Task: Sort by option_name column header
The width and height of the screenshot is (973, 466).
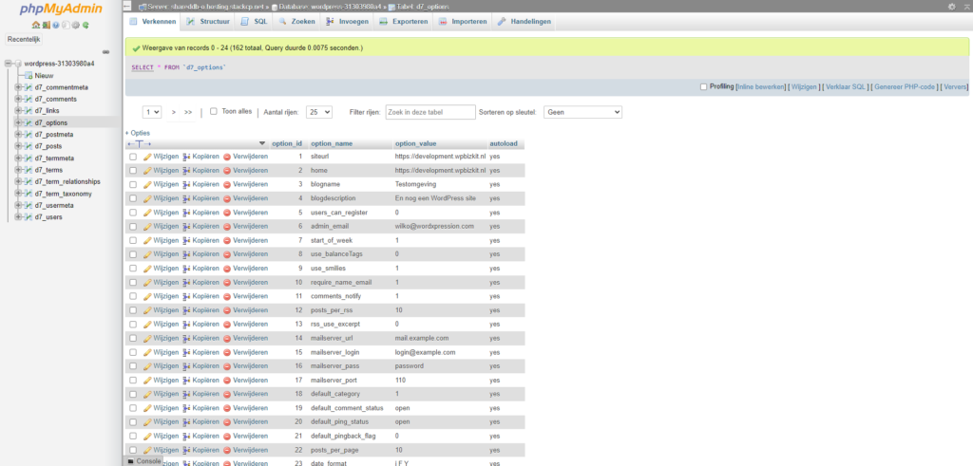Action: (332, 143)
